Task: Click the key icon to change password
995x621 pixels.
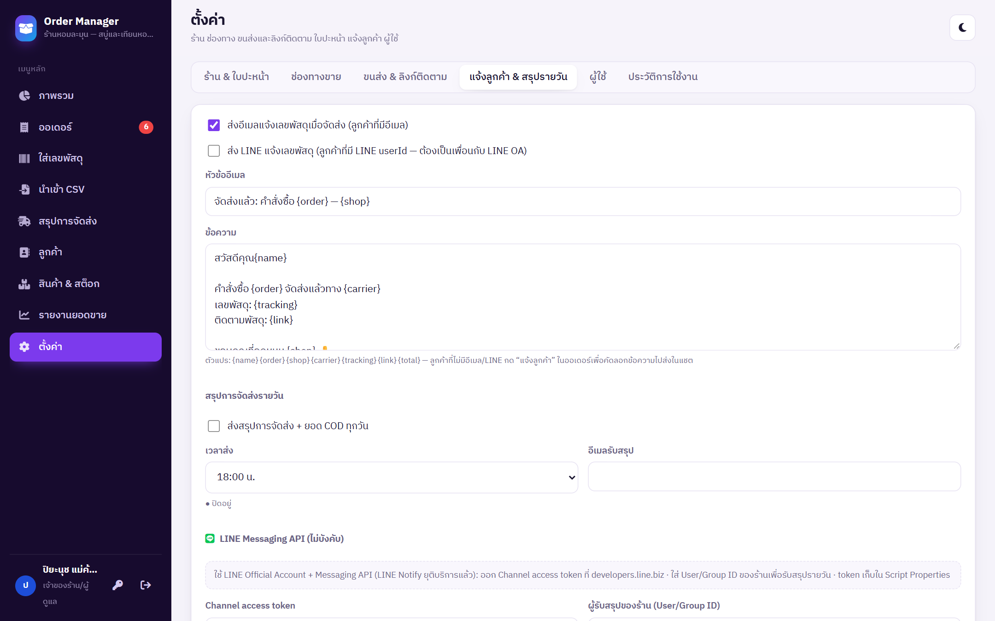Action: click(x=117, y=585)
